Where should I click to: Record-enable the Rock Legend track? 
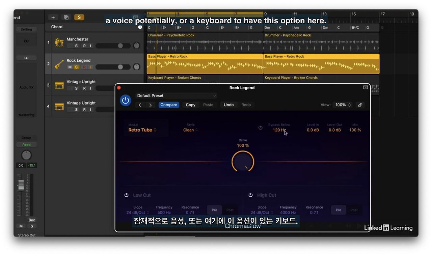pyautogui.click(x=84, y=67)
